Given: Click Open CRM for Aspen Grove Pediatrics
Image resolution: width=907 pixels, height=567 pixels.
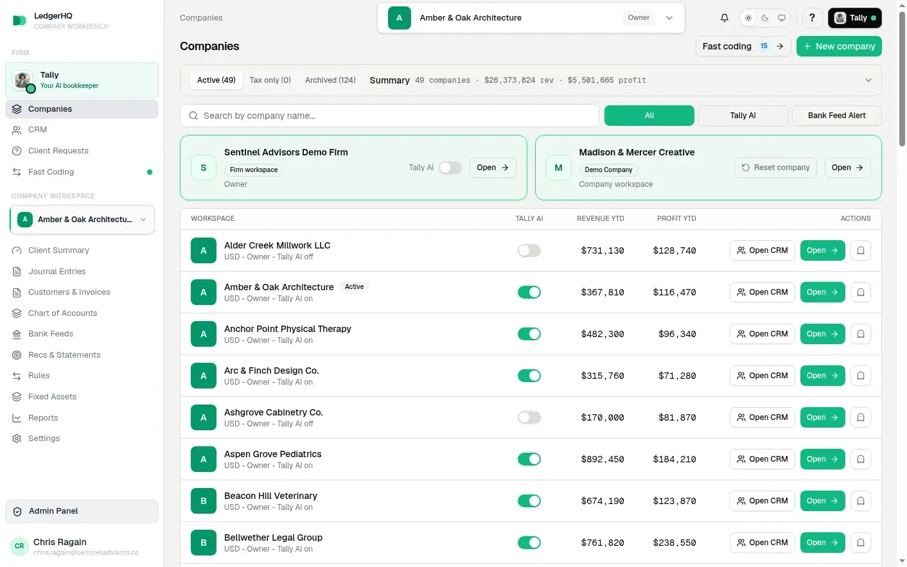Looking at the screenshot, I should [762, 459].
